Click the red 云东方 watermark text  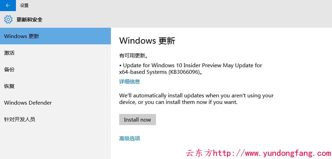(x=199, y=153)
